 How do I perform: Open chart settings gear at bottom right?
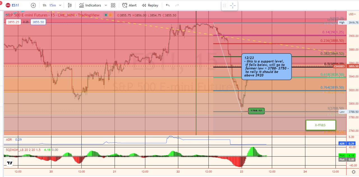point(353,172)
